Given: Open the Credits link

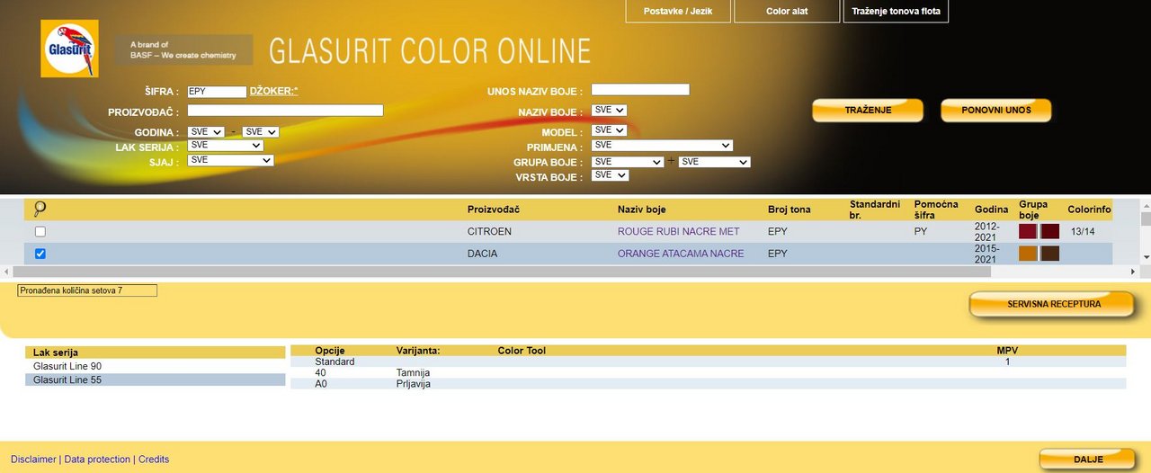Looking at the screenshot, I should pyautogui.click(x=154, y=459).
